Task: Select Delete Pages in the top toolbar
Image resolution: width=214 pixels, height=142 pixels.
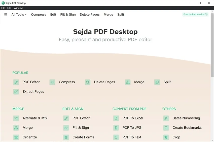Action: [90, 15]
